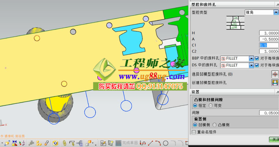279x147 pixels.
Task: Click the create die cavity slug hole icon
Action: 275,83
